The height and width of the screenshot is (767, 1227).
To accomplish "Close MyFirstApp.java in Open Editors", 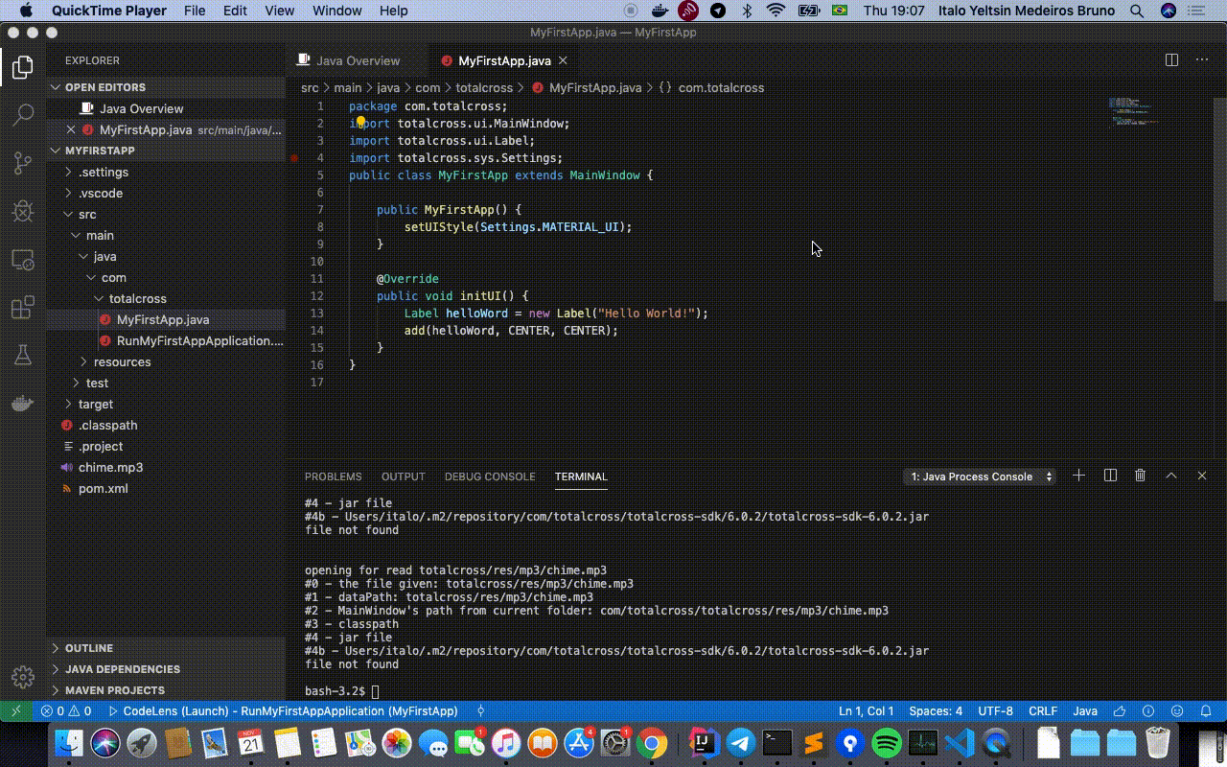I will tap(71, 129).
